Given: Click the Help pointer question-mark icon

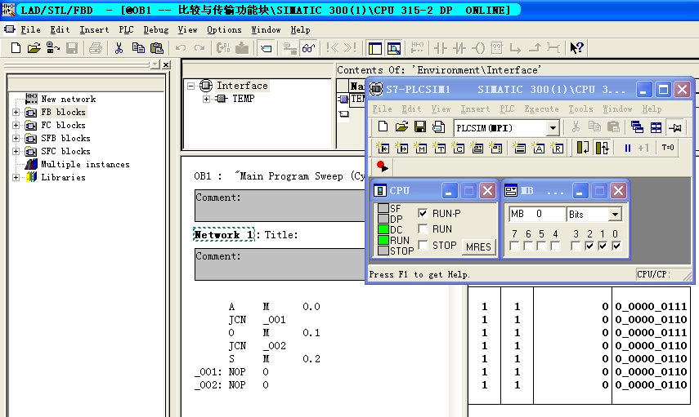Looking at the screenshot, I should 576,48.
